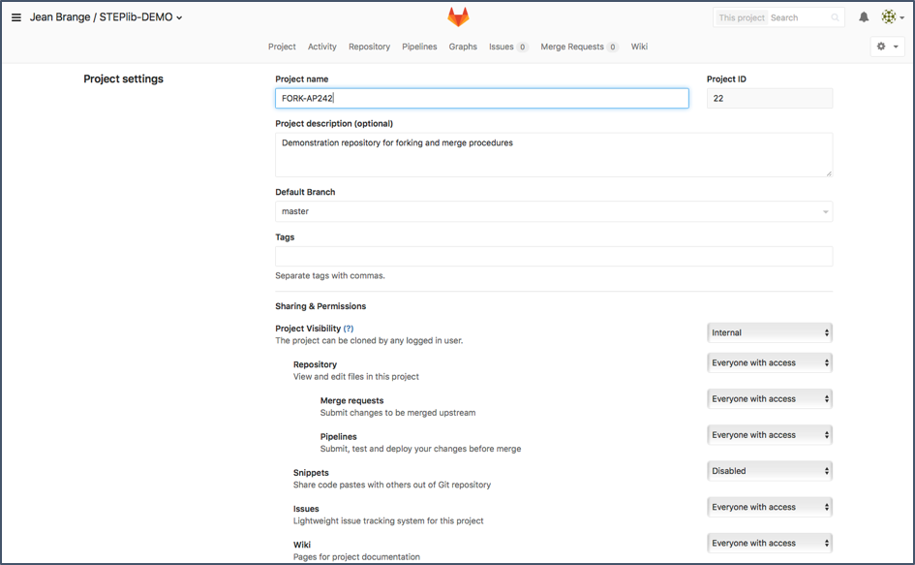This screenshot has height=565, width=915.
Task: Open the settings gear dropdown
Action: 887,47
